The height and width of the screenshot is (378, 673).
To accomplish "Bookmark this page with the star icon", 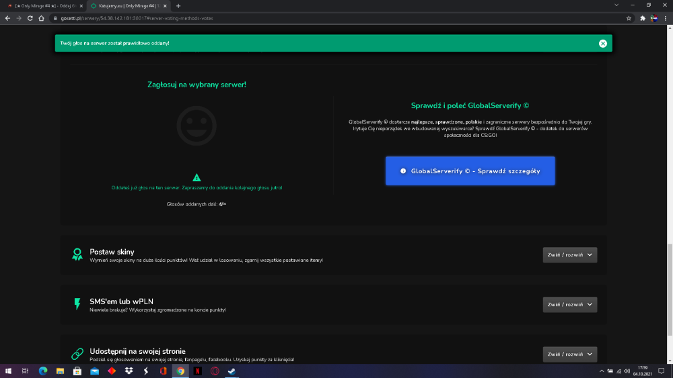I will point(629,18).
